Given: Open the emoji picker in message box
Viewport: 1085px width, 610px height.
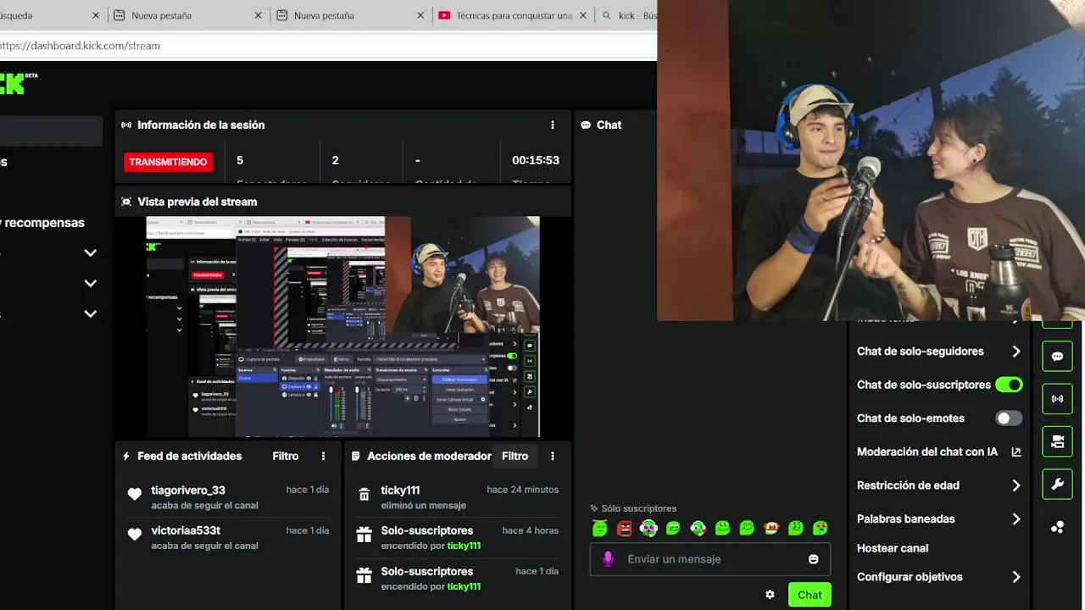Looking at the screenshot, I should [x=814, y=559].
